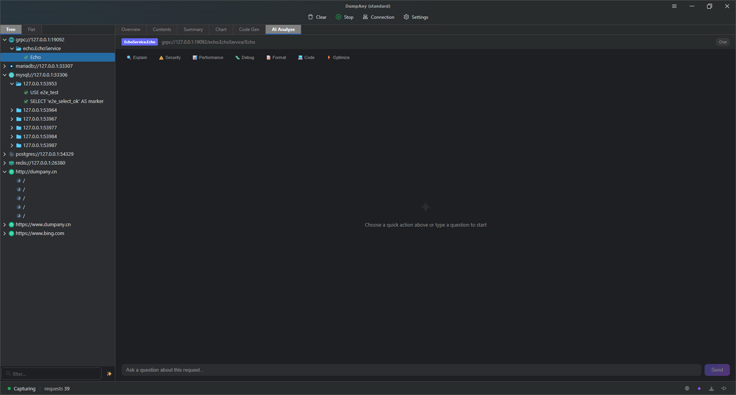The image size is (736, 395).
Task: Click the Send button
Action: click(x=717, y=370)
